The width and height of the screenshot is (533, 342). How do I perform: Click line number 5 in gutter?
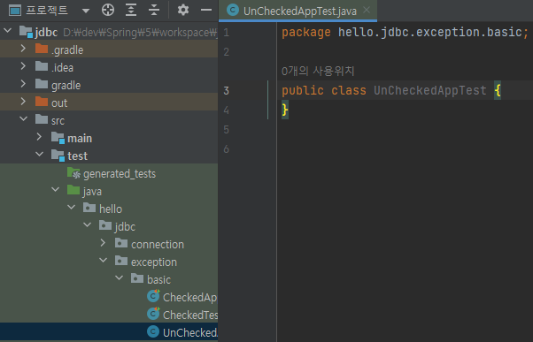click(226, 130)
